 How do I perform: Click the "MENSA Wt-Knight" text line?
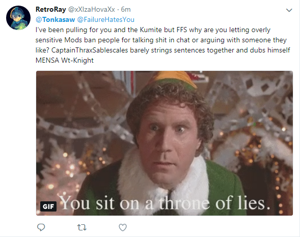click(65, 60)
